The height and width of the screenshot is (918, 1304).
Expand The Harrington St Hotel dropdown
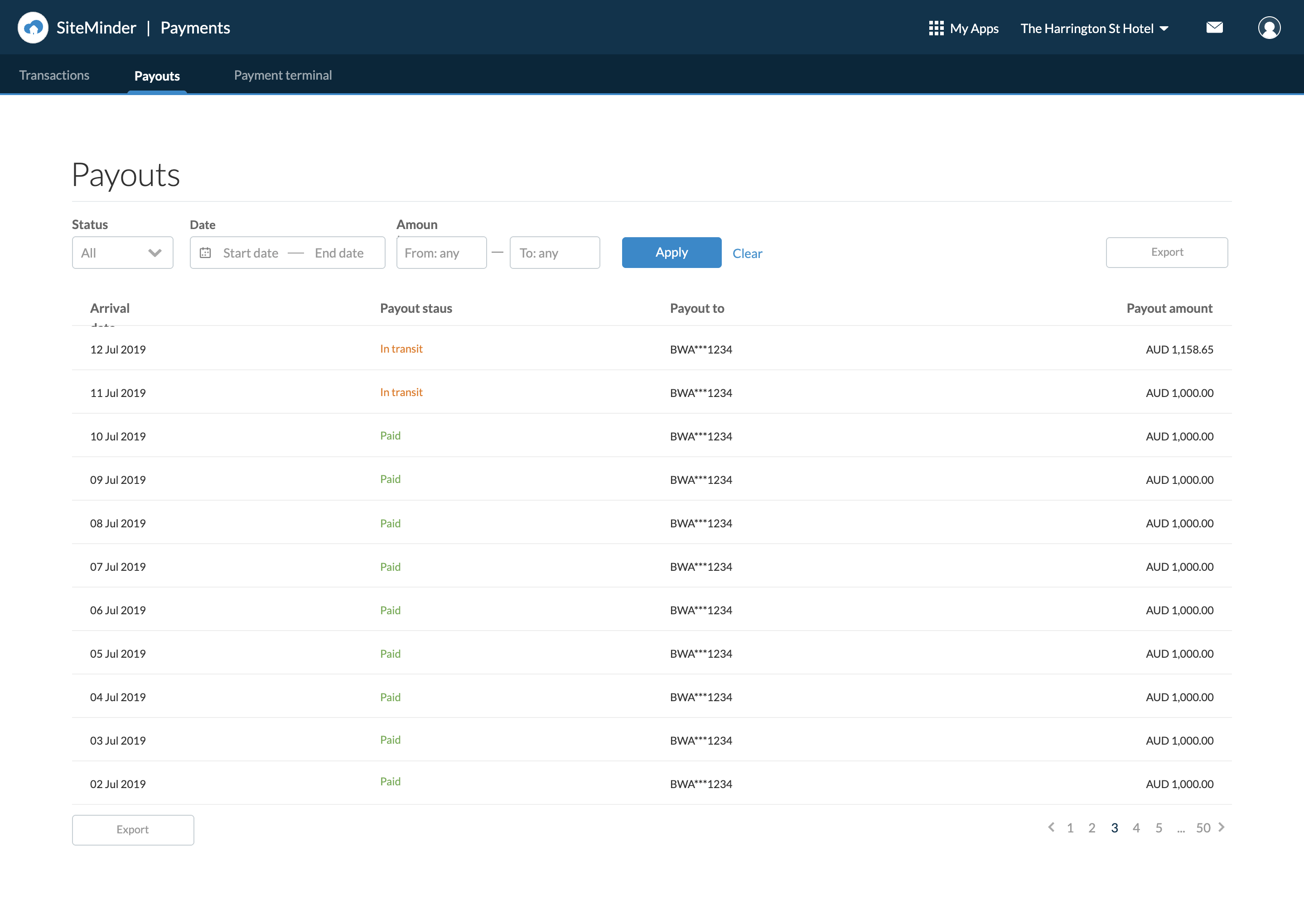click(1094, 29)
